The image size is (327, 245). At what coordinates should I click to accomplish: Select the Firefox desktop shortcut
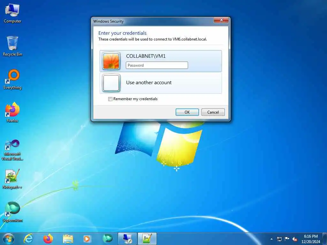12,113
